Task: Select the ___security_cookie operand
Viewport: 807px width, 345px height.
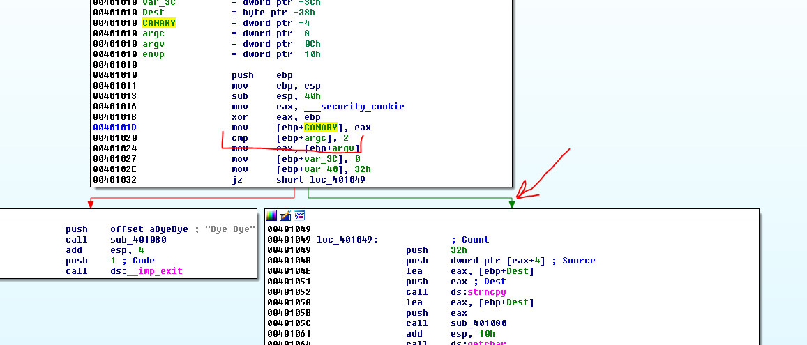Action: (x=354, y=107)
